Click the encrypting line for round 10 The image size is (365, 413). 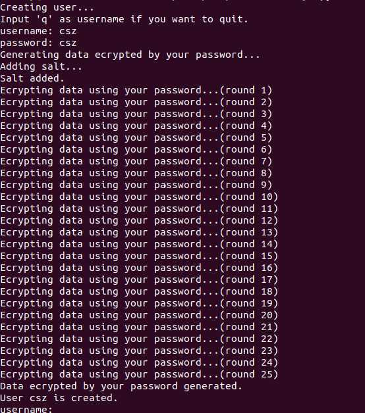pos(139,197)
